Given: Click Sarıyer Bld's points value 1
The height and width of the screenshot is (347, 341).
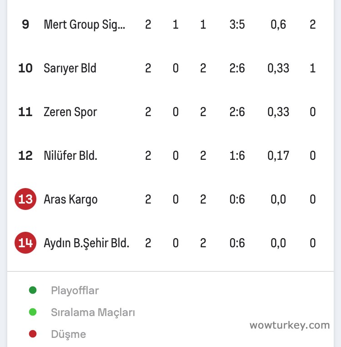Looking at the screenshot, I should click(x=313, y=68).
